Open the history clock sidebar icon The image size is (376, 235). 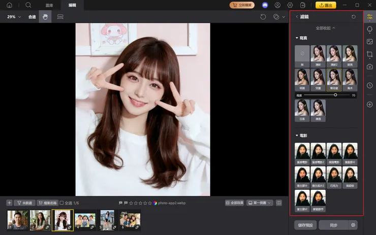[369, 85]
